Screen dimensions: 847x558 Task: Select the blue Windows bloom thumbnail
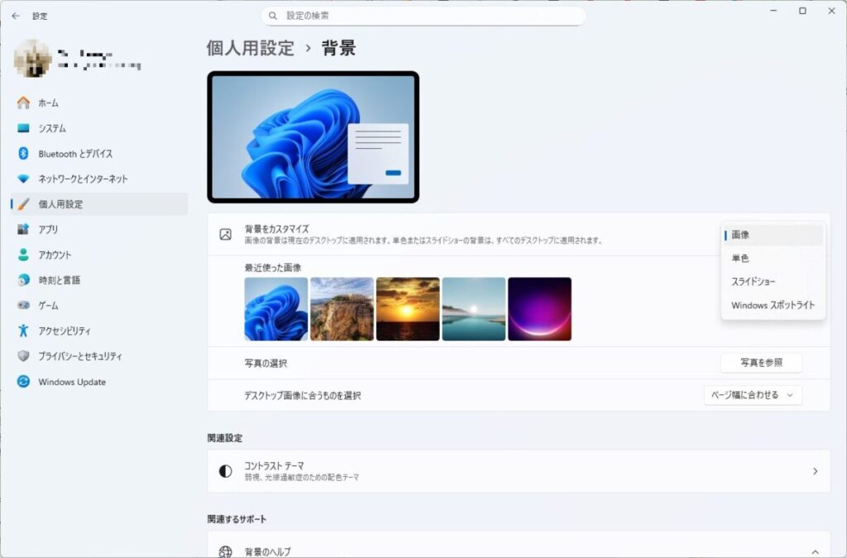pyautogui.click(x=276, y=308)
